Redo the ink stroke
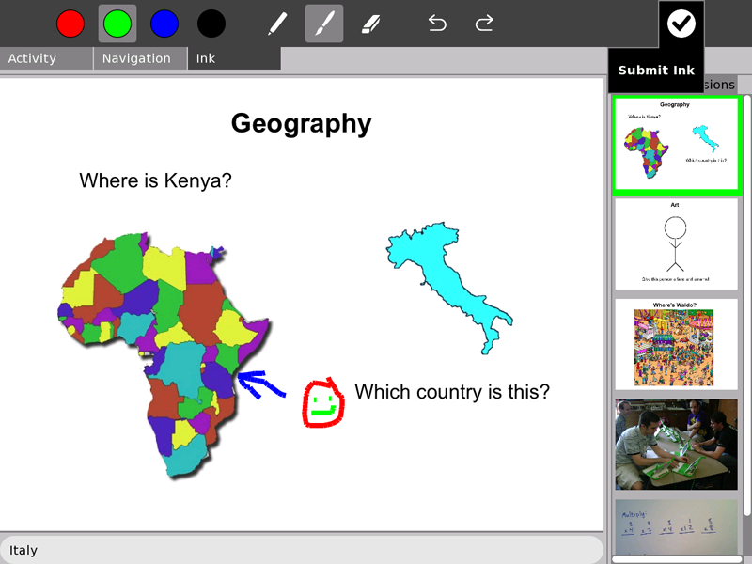The width and height of the screenshot is (752, 564). click(x=484, y=23)
